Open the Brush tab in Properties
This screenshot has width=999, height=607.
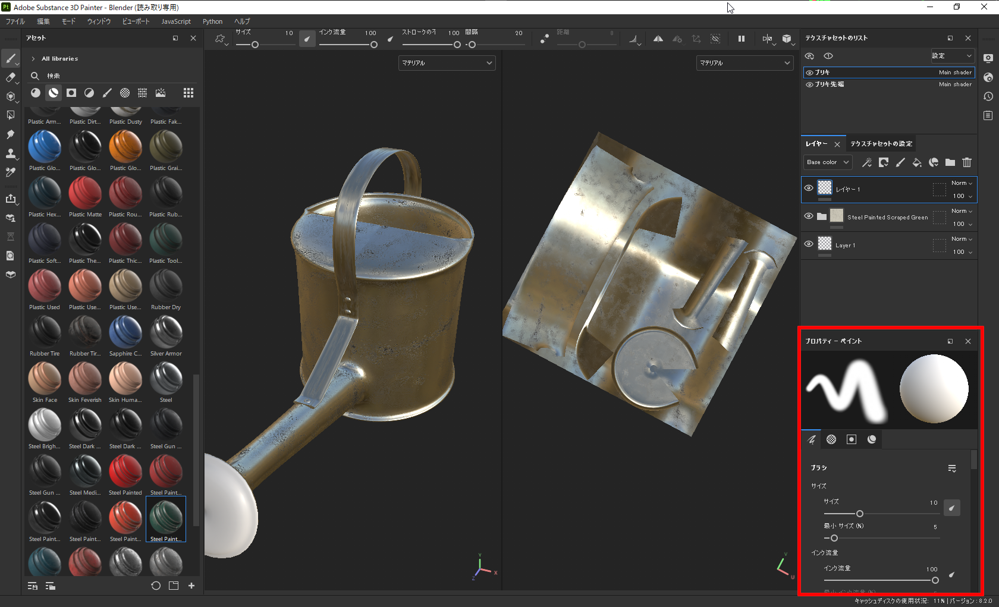click(x=811, y=439)
